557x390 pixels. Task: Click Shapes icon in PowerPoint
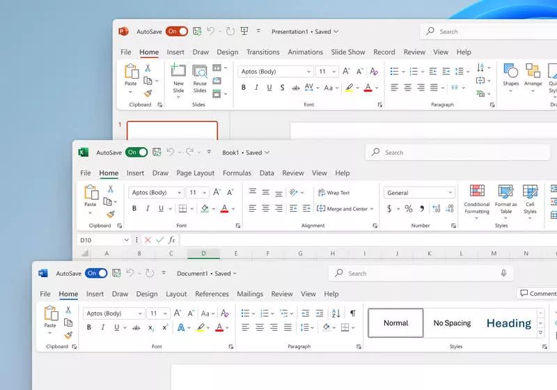tap(511, 70)
